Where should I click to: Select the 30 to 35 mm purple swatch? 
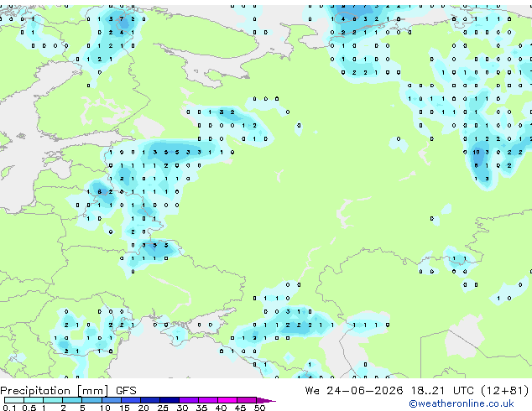(189, 400)
